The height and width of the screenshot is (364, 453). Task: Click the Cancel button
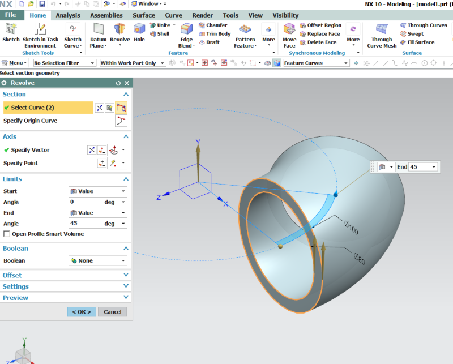click(112, 312)
